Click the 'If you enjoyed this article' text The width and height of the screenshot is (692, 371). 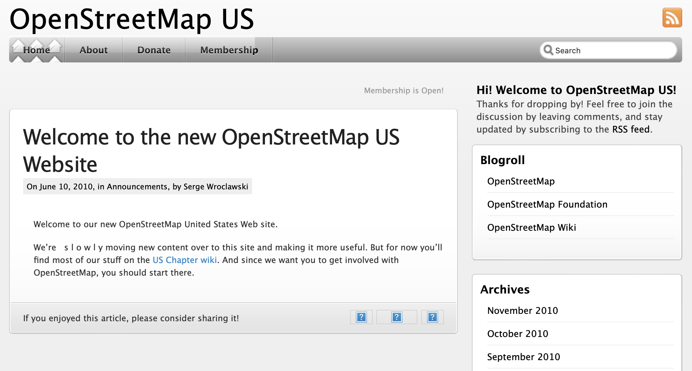click(131, 318)
